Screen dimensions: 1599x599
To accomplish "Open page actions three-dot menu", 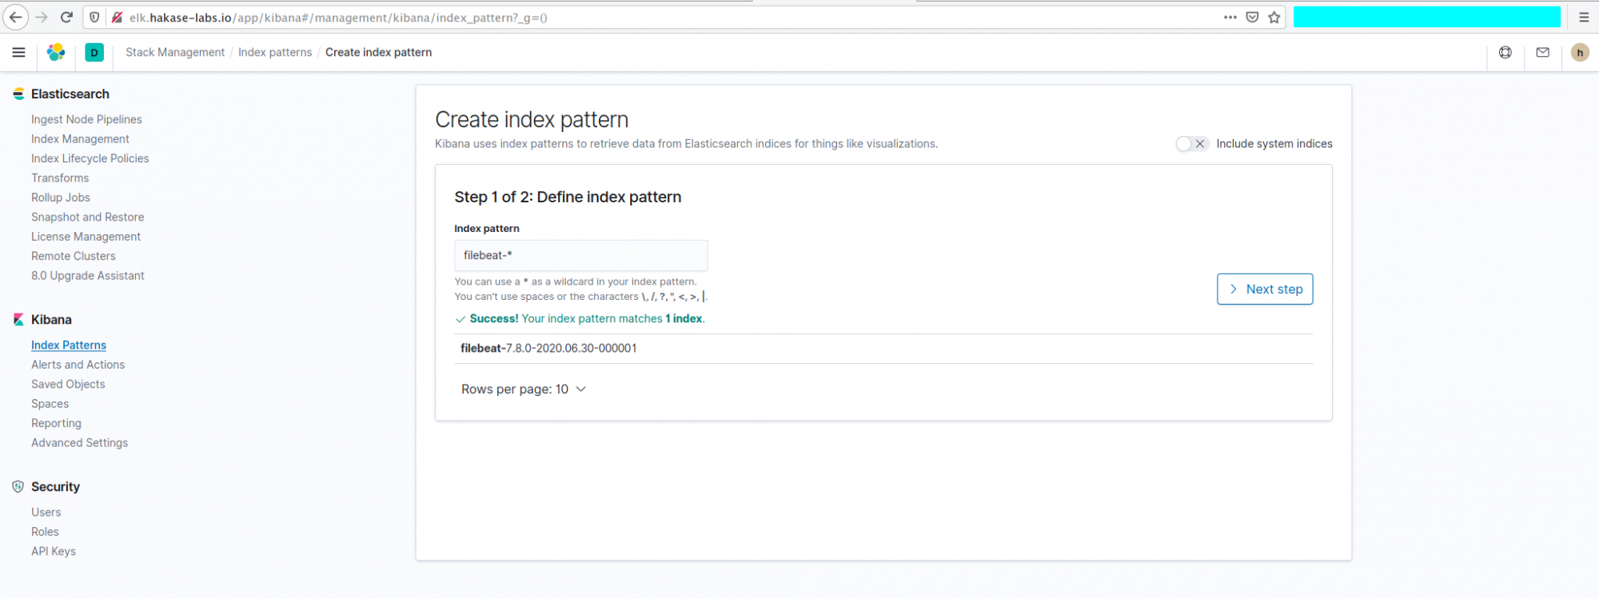I will coord(1230,18).
